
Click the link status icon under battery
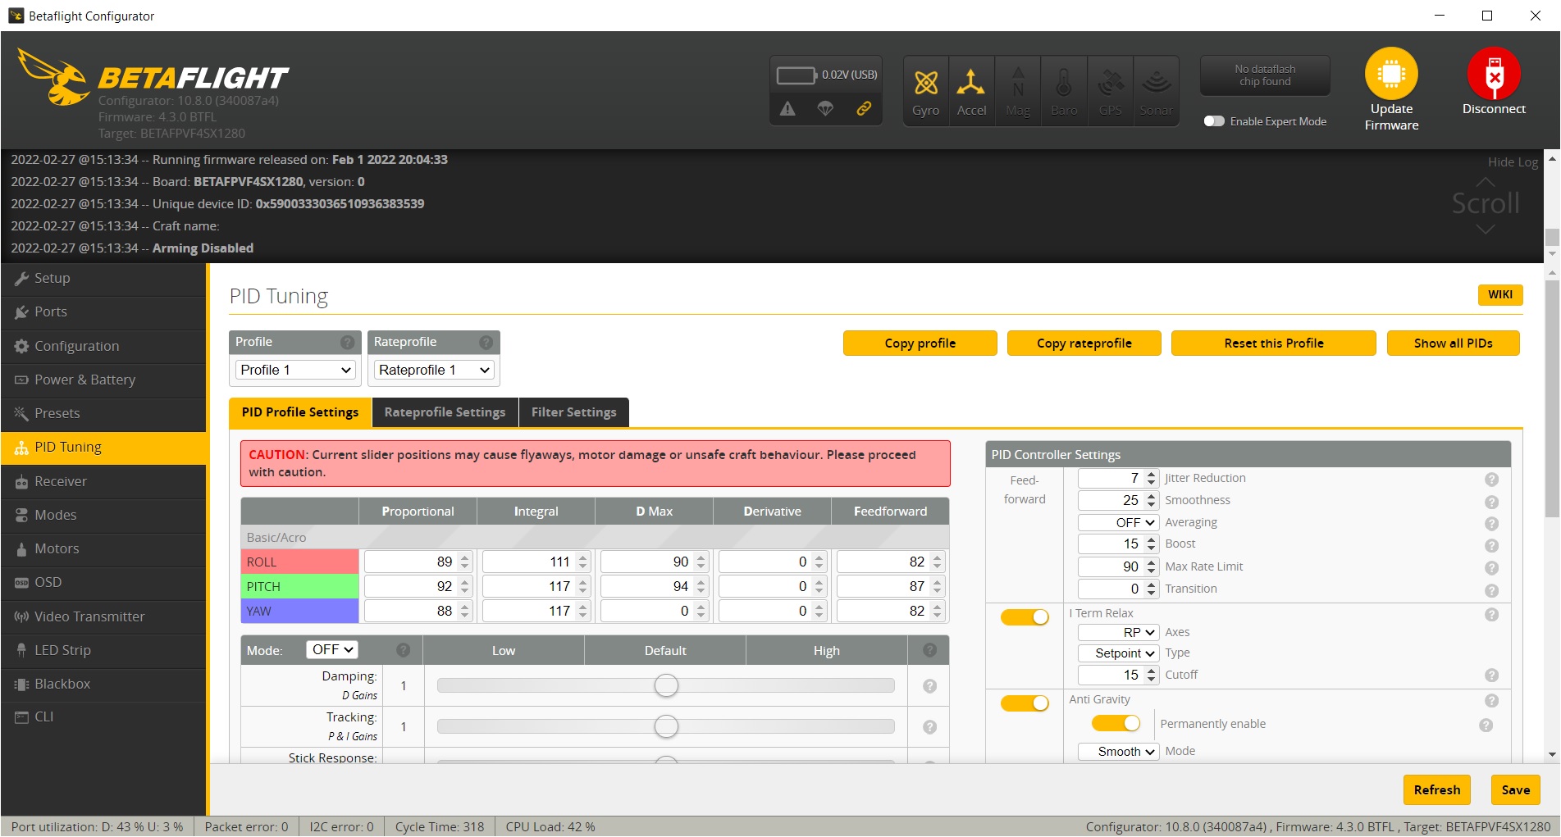pyautogui.click(x=864, y=108)
